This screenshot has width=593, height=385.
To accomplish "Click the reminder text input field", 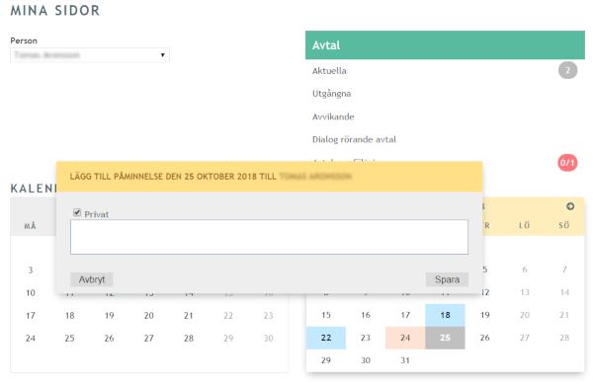I will (x=269, y=237).
